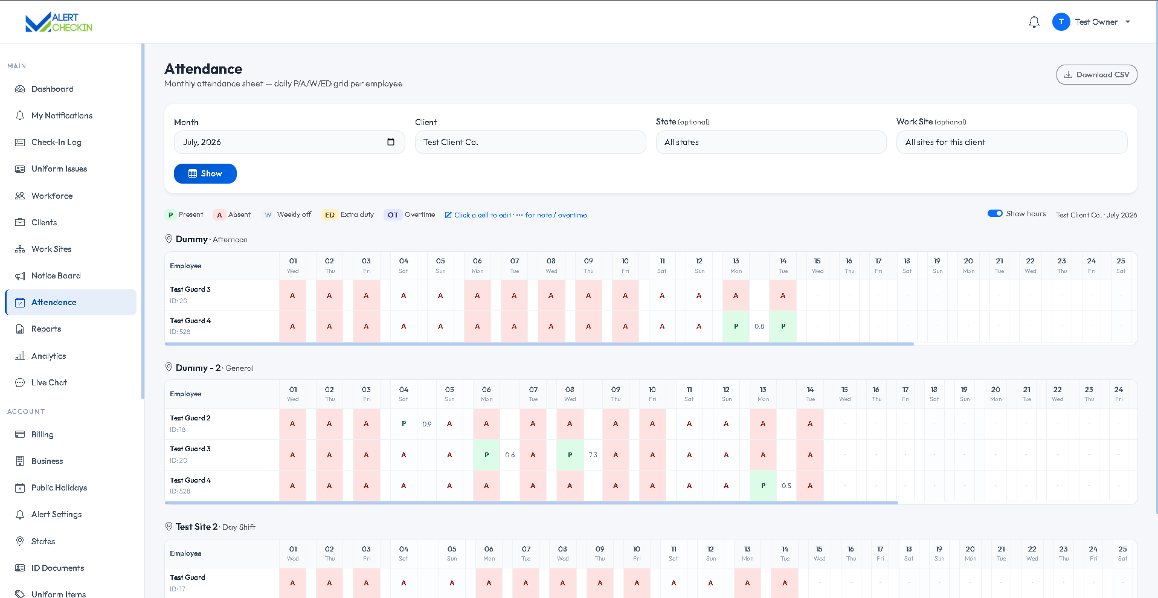Click the Show button
Image resolution: width=1158 pixels, height=598 pixels.
pyautogui.click(x=205, y=173)
